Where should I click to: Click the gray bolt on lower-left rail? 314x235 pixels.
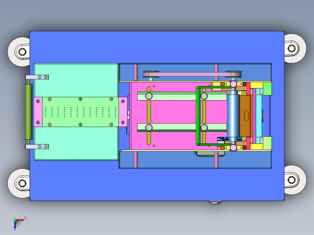tap(149, 128)
